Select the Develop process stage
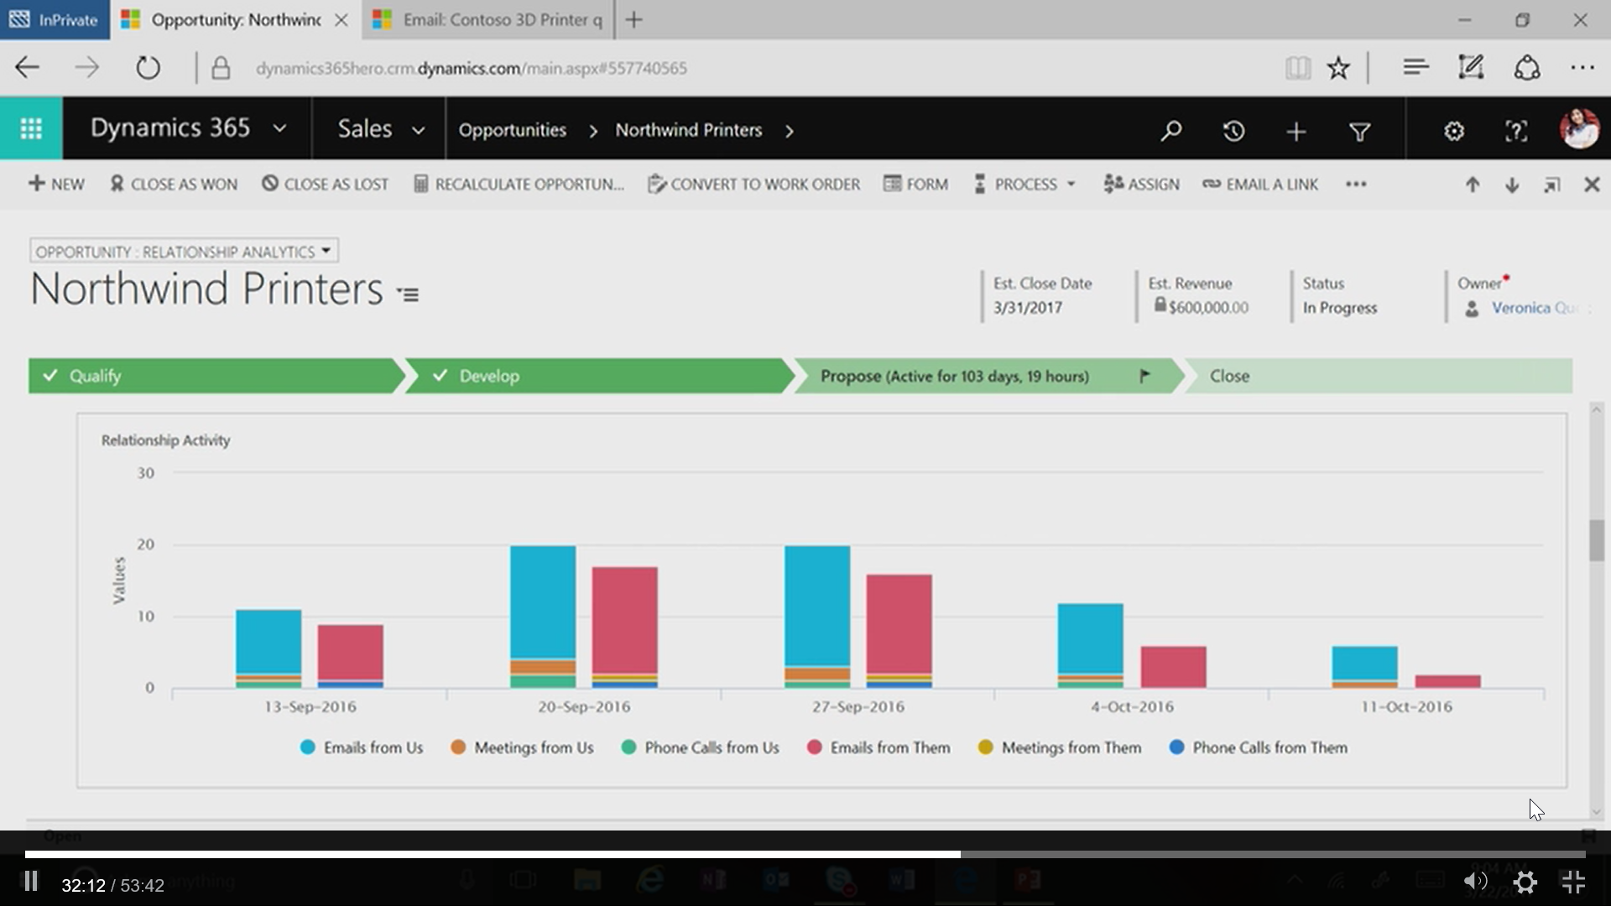The height and width of the screenshot is (906, 1611). tap(598, 376)
